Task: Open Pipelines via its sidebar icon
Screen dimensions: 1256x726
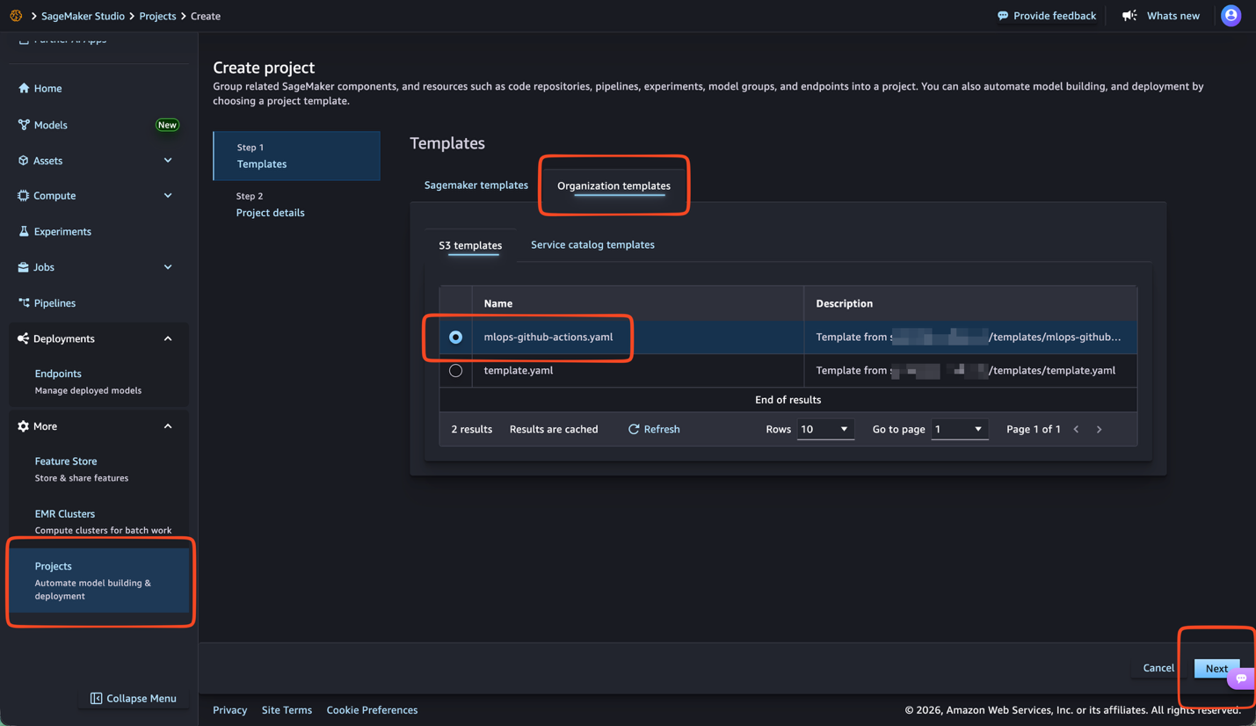Action: [24, 302]
